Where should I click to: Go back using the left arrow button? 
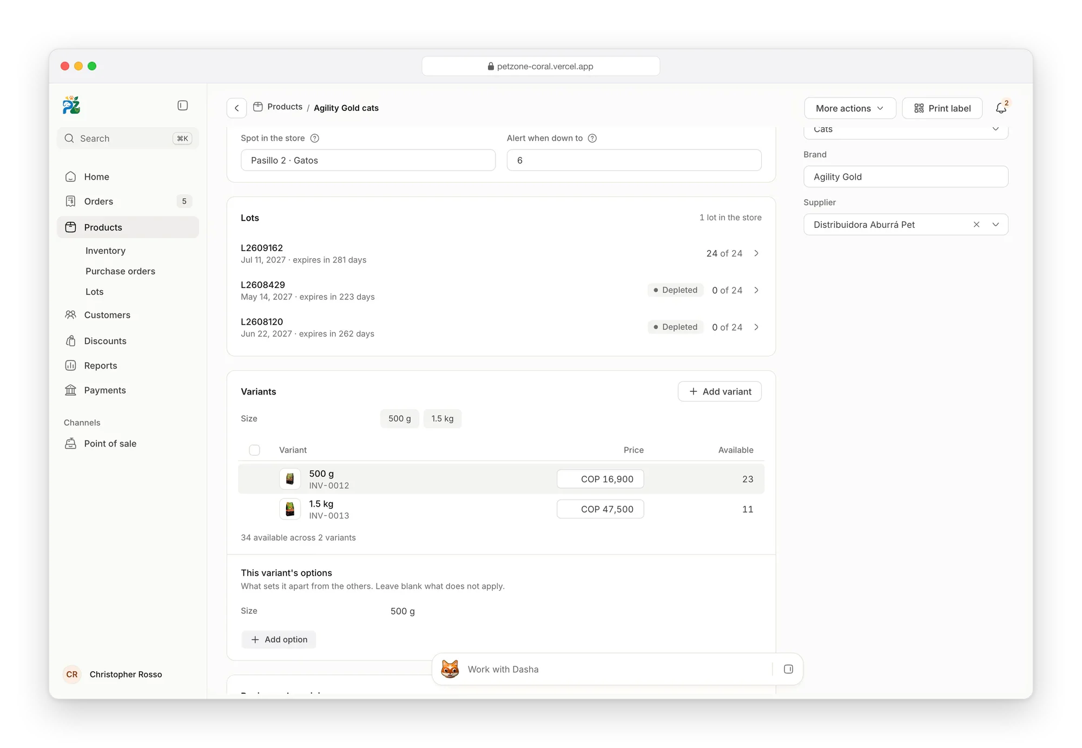coord(236,108)
